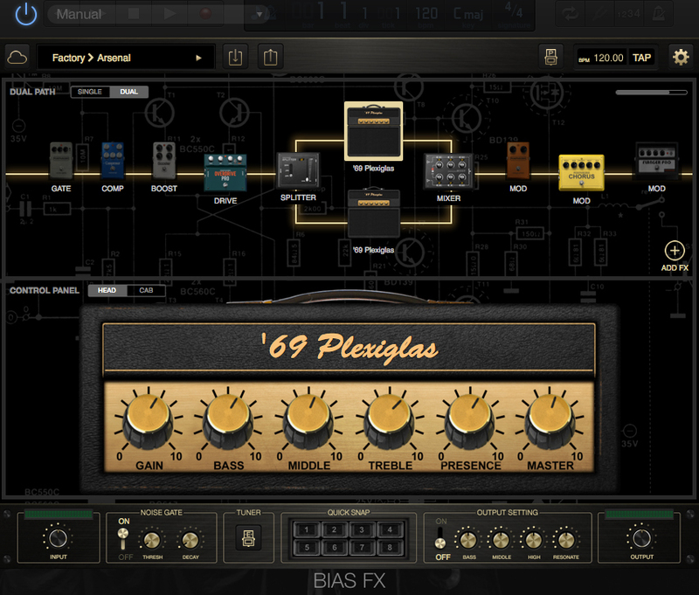Screen dimensions: 699x595
Task: Click the amp BASS knob
Action: (x=228, y=420)
